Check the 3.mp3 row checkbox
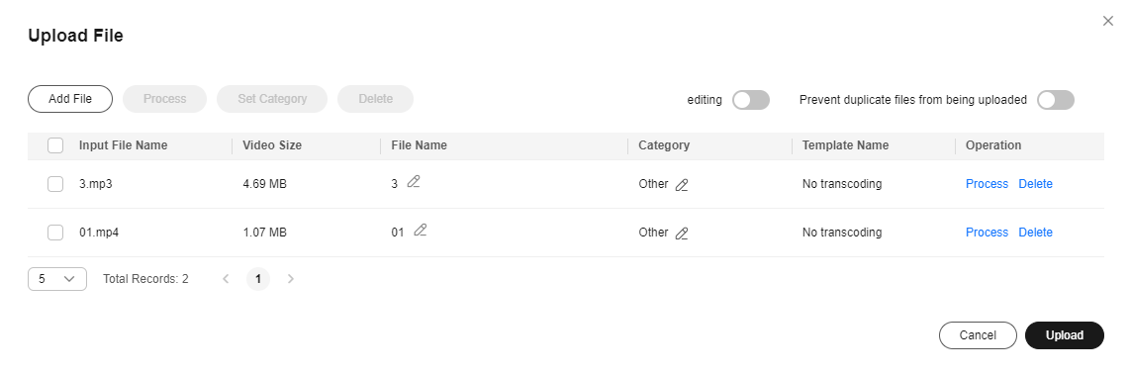This screenshot has height=375, width=1130. [55, 184]
